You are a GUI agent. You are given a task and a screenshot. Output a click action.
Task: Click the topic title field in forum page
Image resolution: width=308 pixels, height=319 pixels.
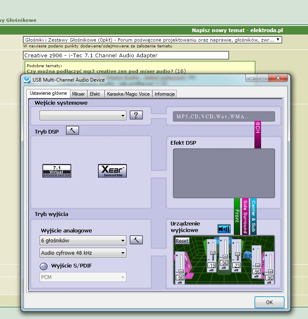tap(126, 55)
